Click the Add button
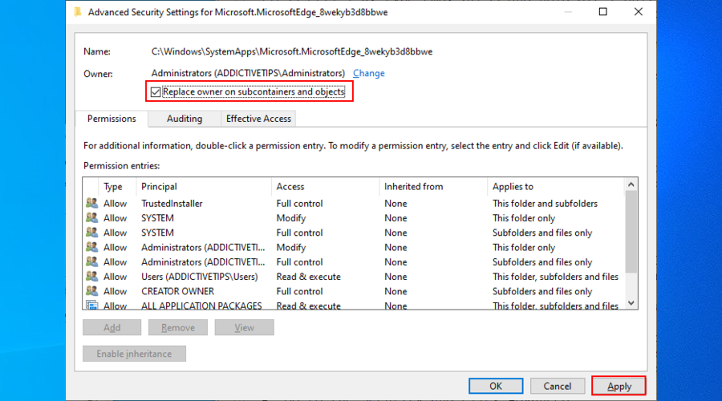The width and height of the screenshot is (722, 401). click(112, 327)
